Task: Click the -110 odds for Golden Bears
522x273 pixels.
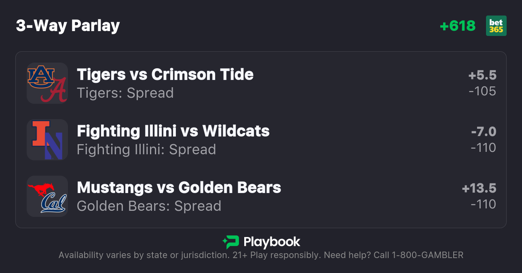Action: [x=483, y=204]
